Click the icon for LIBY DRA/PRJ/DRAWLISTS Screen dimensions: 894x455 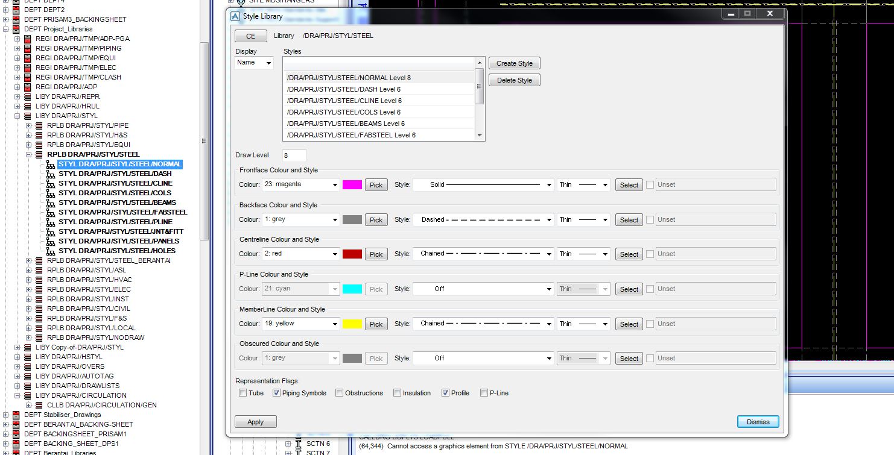[x=27, y=386]
